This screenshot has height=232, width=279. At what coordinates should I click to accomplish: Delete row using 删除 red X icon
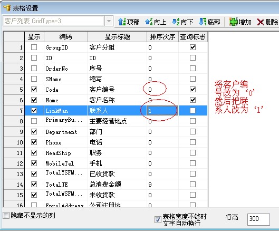(x=261, y=22)
